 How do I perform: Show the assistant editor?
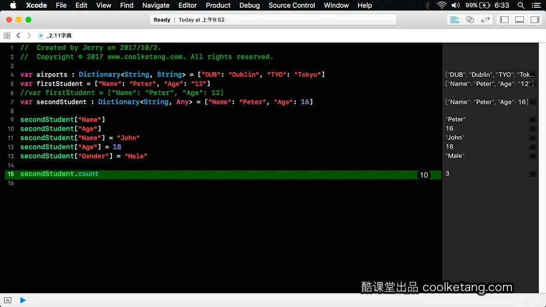coord(470,20)
